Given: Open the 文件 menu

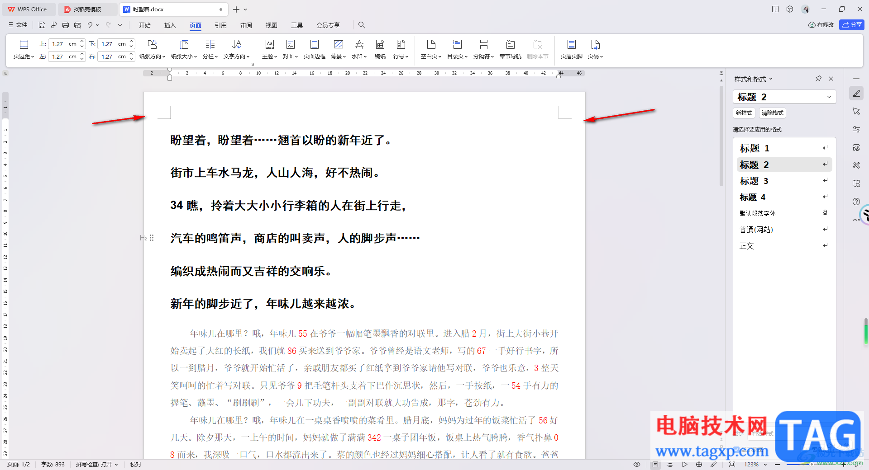Looking at the screenshot, I should 18,25.
